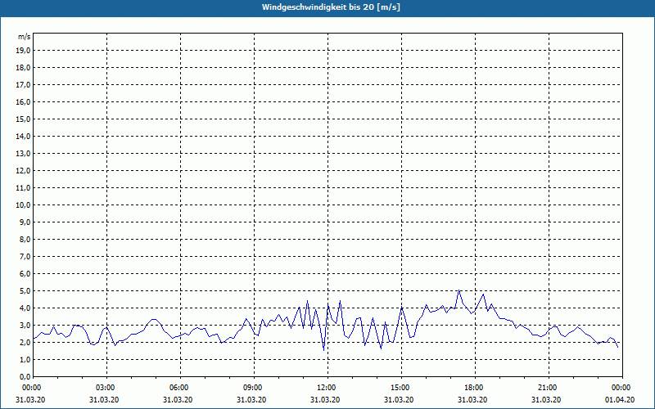This screenshot has height=409, width=655.
Task: Click the "2,0" y-axis label
Action: 25,342
